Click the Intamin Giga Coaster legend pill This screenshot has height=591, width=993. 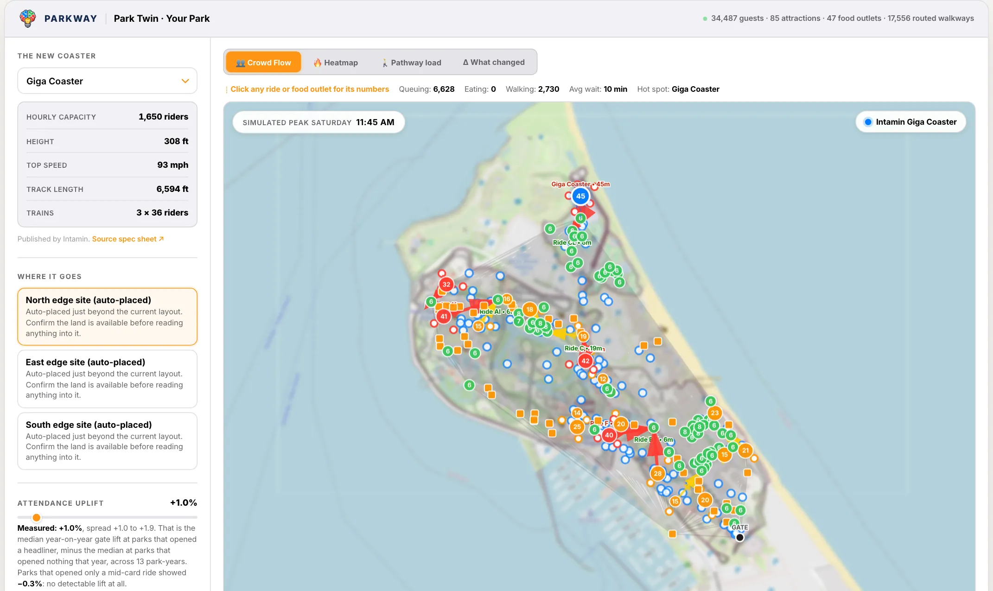[x=910, y=122]
